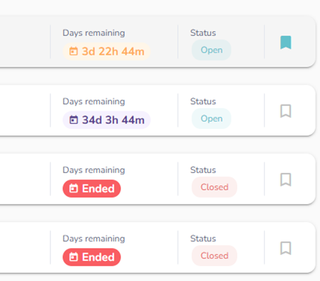Click the calendar icon in the first Ended badge

(74, 189)
